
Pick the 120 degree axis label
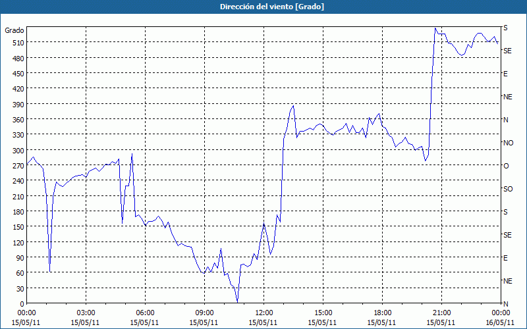point(19,242)
